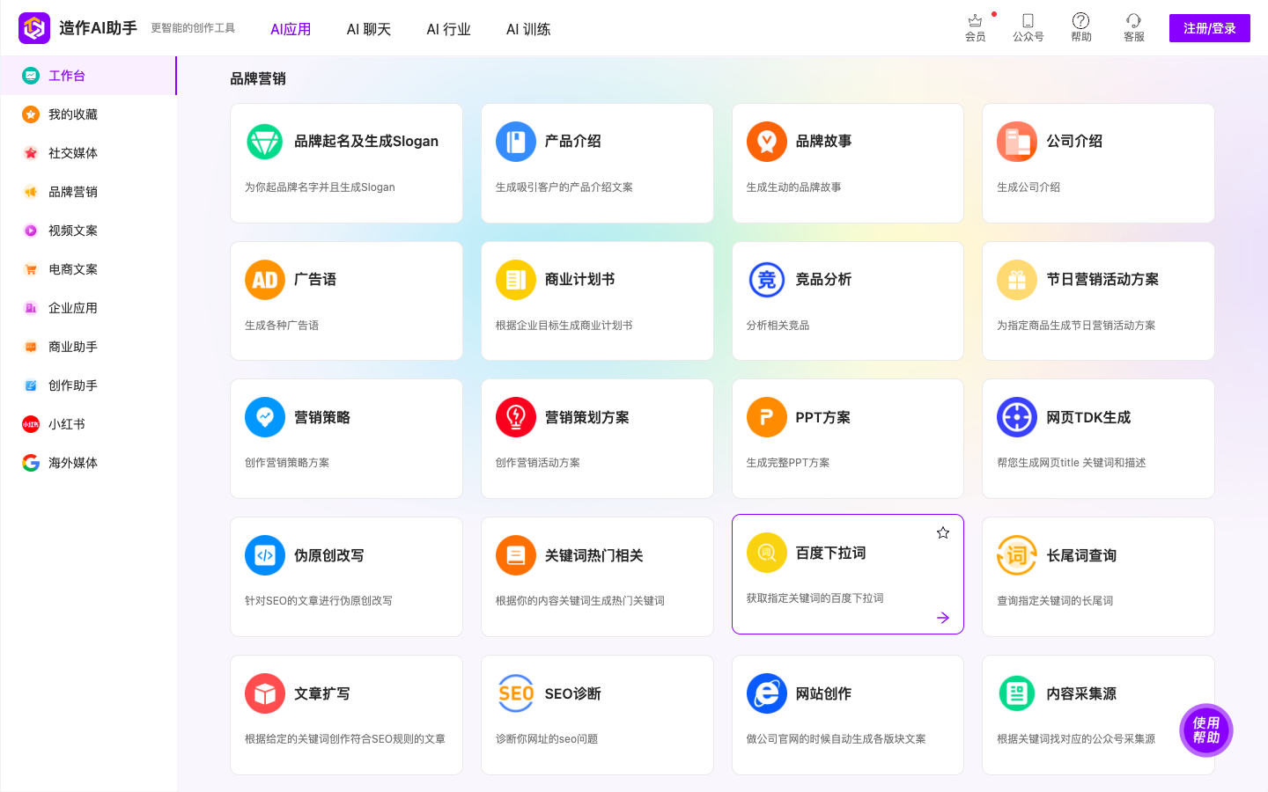This screenshot has height=792, width=1268.
Task: Click the 竞品分析 竞 icon
Action: click(x=767, y=280)
